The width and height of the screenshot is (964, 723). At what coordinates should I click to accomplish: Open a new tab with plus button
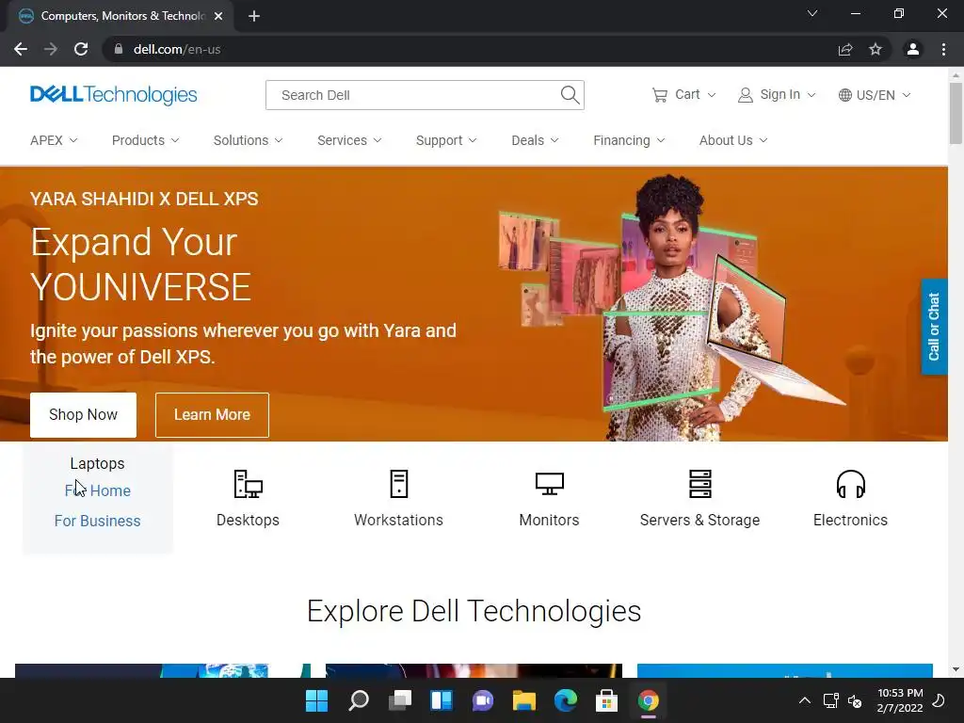254,16
